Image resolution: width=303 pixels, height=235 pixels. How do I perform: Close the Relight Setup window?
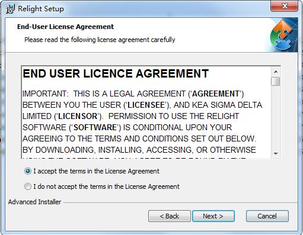tap(285, 6)
